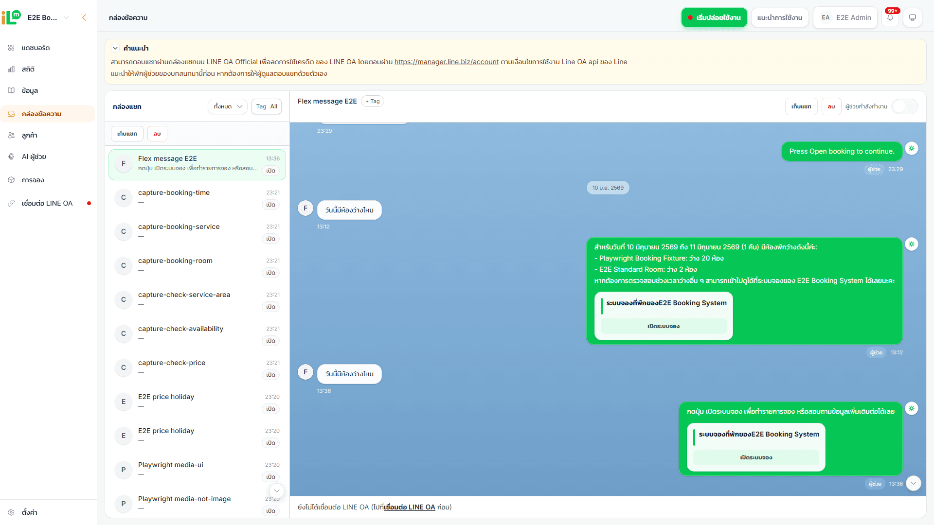This screenshot has width=934, height=525.
Task: Click the gear icon beside the 13:36 assistant reply
Action: [x=912, y=408]
